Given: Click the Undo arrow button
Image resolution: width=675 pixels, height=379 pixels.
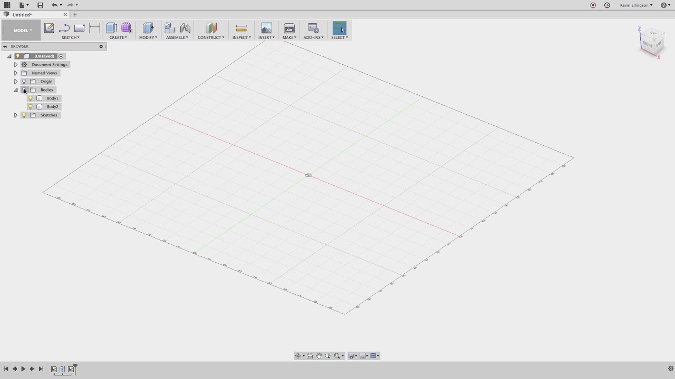Looking at the screenshot, I should click(x=54, y=5).
